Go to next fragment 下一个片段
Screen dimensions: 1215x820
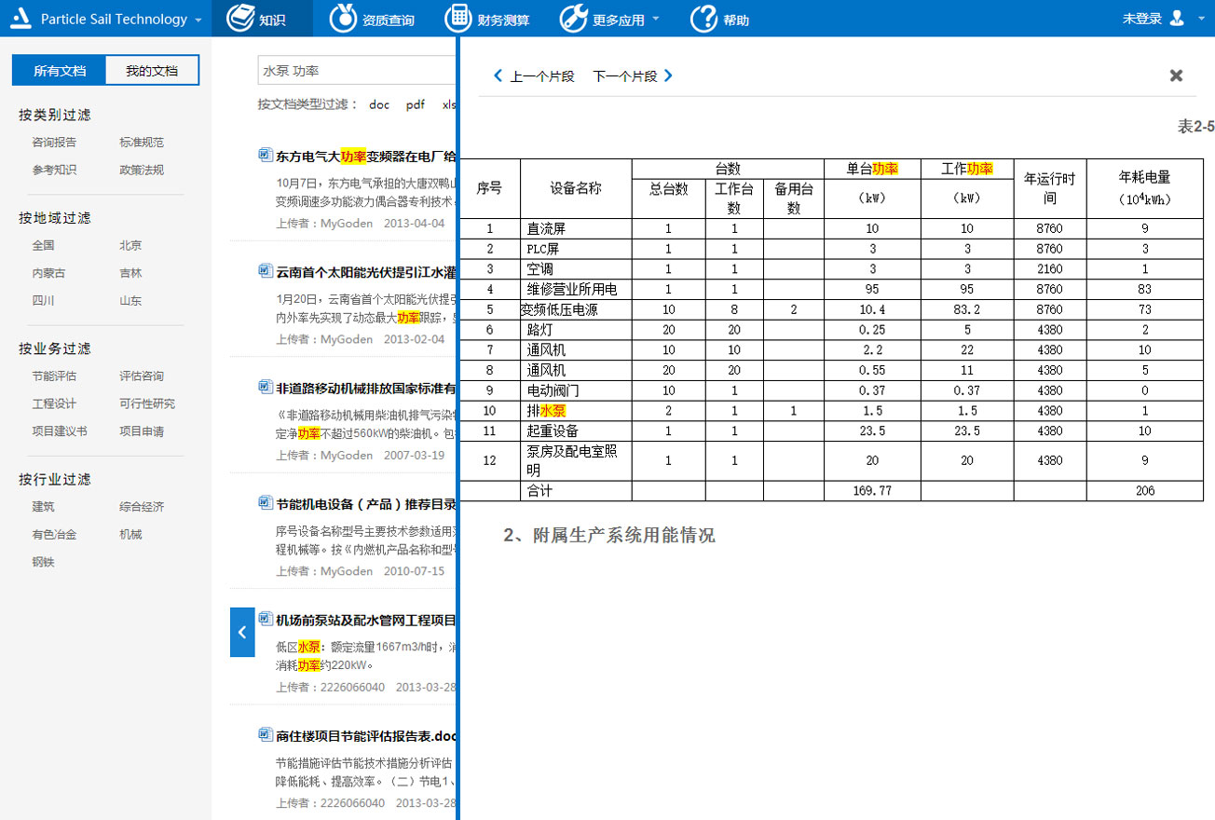point(632,76)
